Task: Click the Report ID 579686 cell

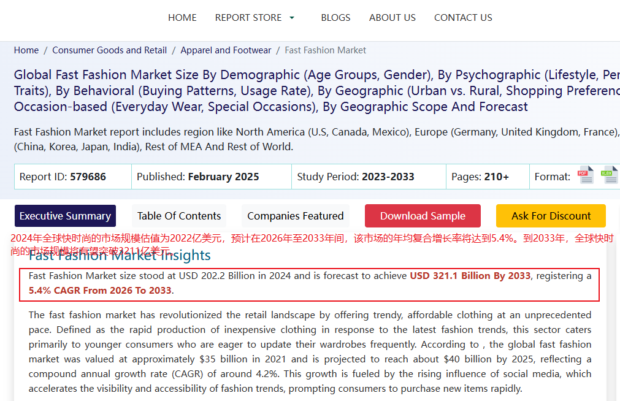Action: [72, 177]
